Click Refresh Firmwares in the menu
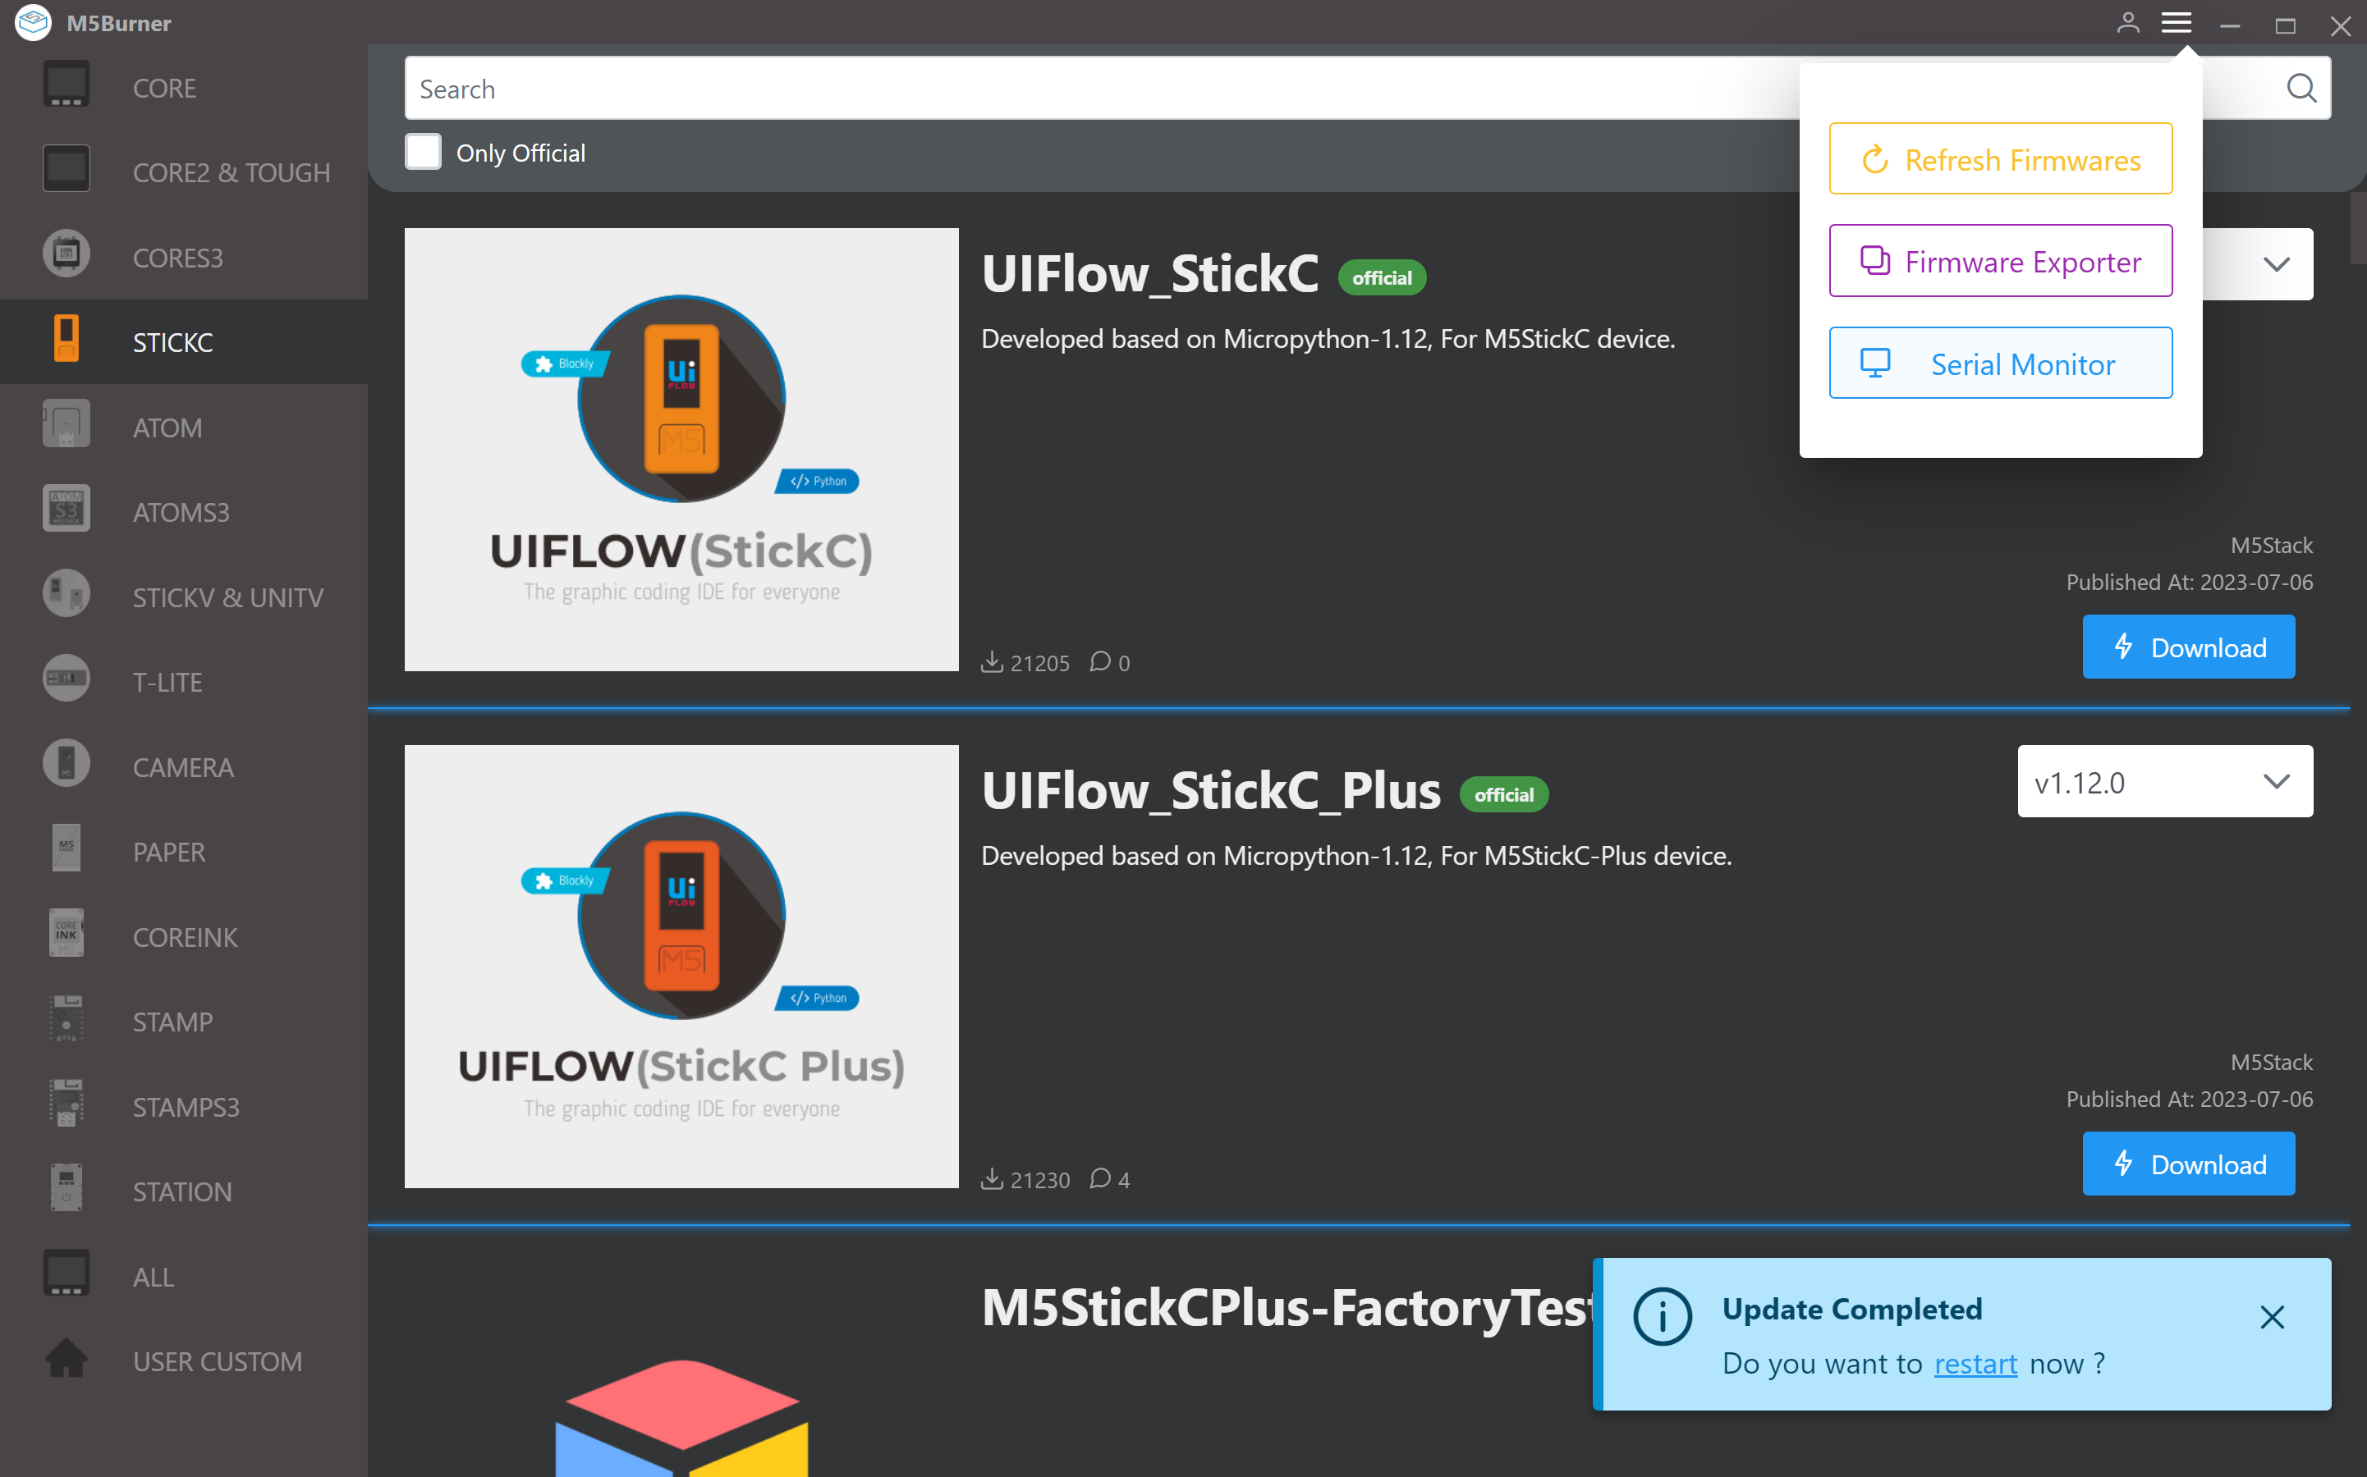The image size is (2367, 1477). tap(2001, 159)
